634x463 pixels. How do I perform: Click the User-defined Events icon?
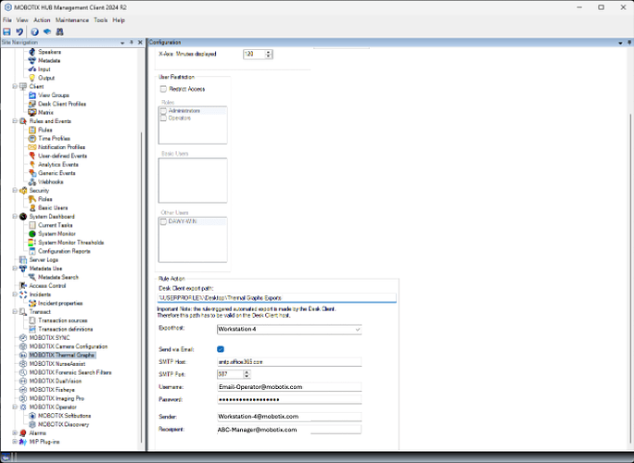click(x=32, y=156)
